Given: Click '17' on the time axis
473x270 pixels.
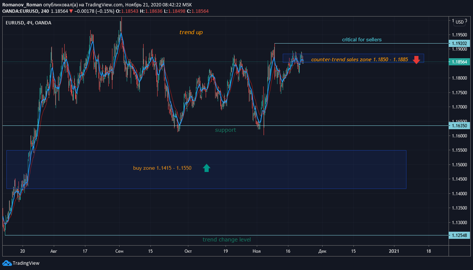Looking at the screenshot, I should tap(85, 251).
